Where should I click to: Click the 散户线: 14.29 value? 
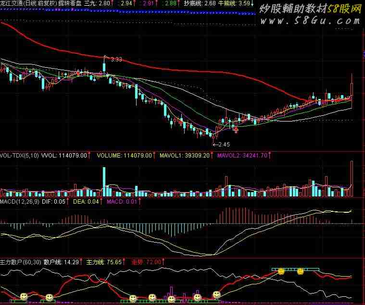[61, 262]
